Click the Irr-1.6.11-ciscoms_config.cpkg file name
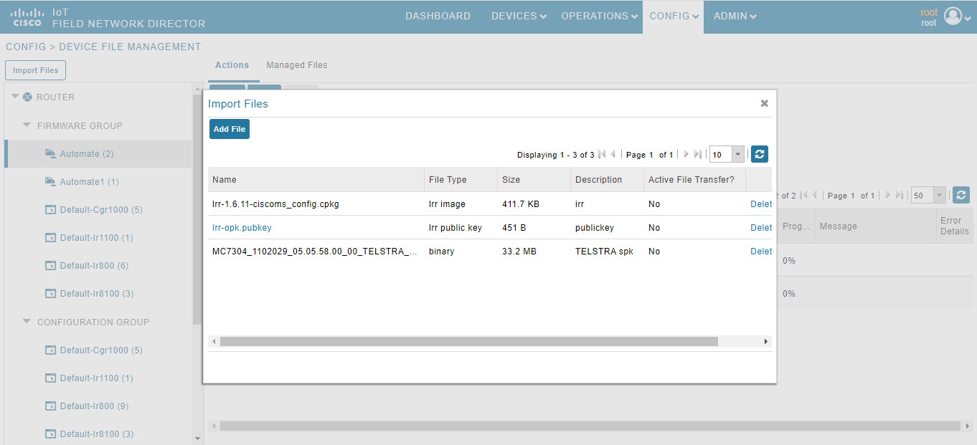The height and width of the screenshot is (445, 977). 275,204
